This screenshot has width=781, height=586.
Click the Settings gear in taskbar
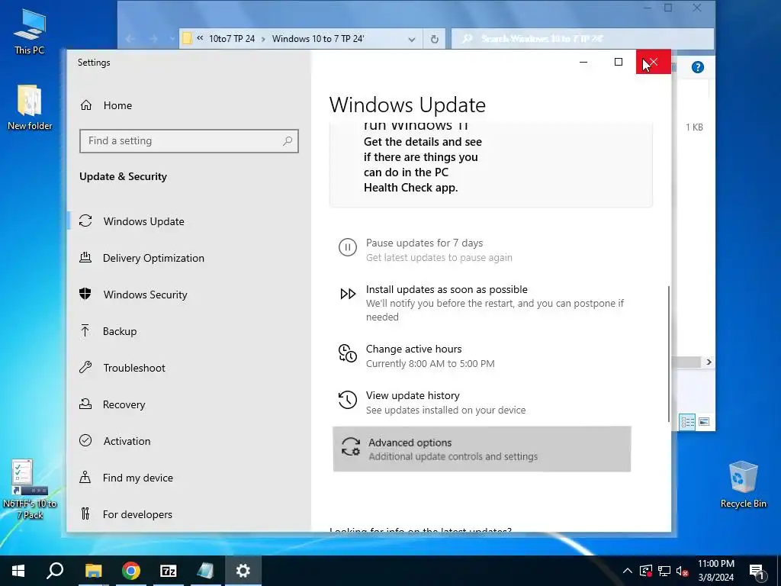click(243, 571)
